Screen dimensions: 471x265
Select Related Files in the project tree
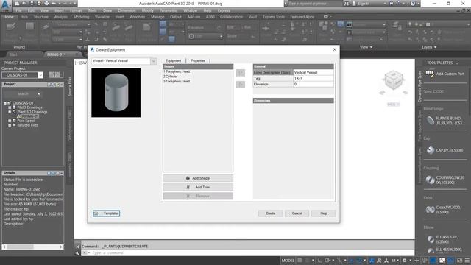[x=28, y=125]
